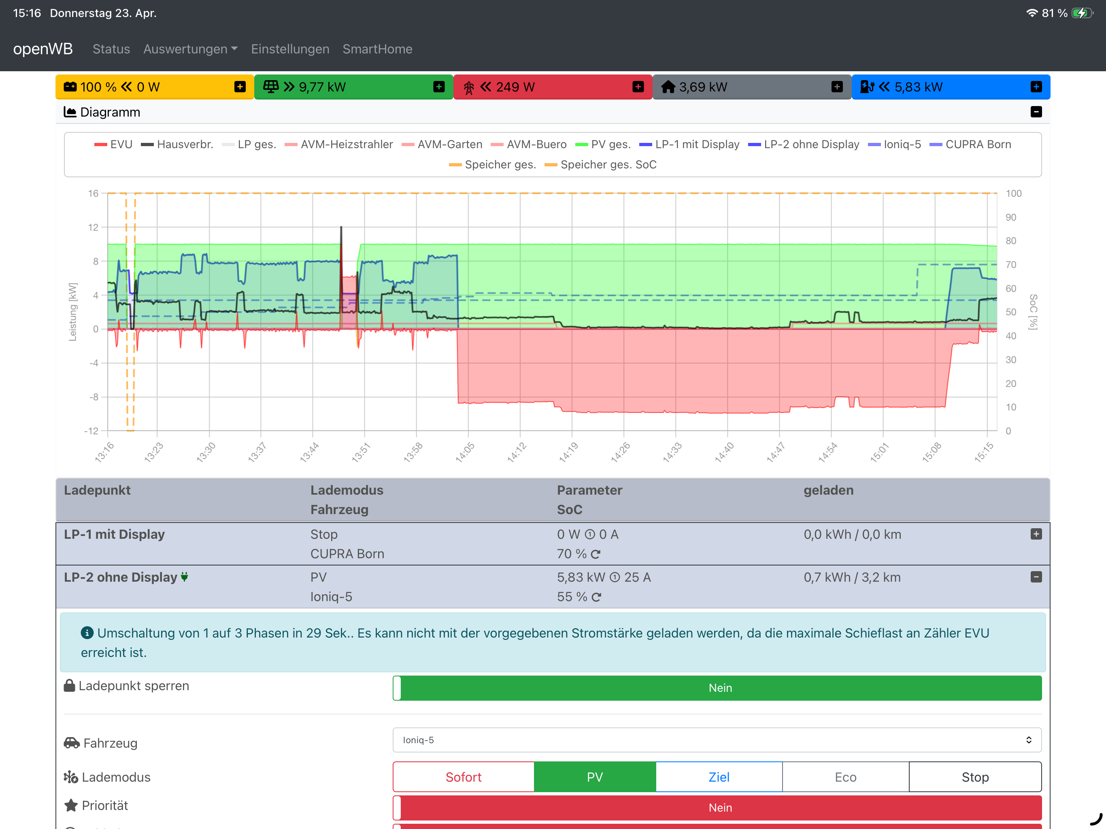Expand the house consumption card plus icon
Image resolution: width=1106 pixels, height=829 pixels.
836,87
